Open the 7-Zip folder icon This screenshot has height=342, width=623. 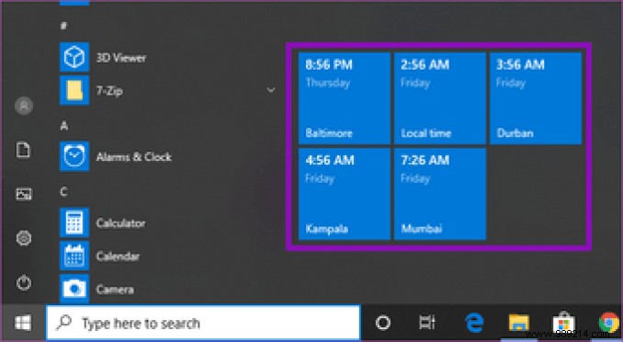pyautogui.click(x=74, y=90)
